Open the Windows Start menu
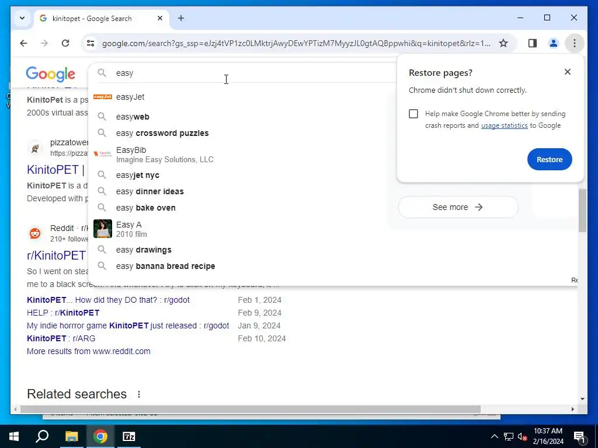 (14, 436)
